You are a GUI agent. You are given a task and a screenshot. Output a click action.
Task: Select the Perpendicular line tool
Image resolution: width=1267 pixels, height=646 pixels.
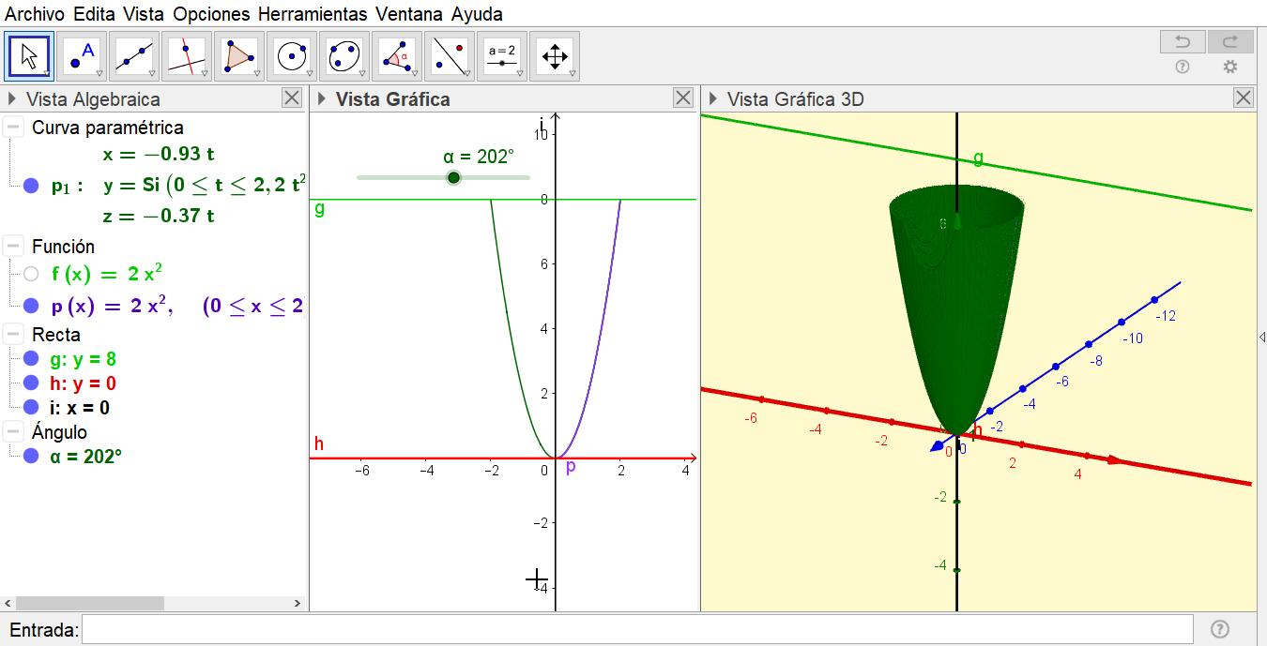coord(187,56)
